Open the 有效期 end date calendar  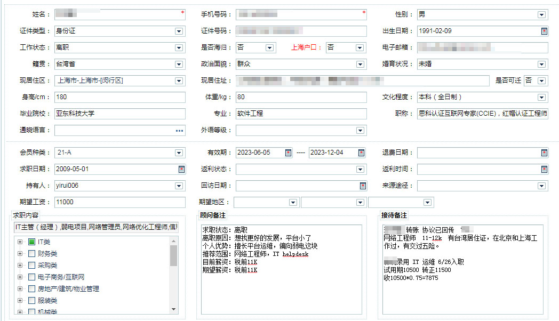pyautogui.click(x=361, y=153)
